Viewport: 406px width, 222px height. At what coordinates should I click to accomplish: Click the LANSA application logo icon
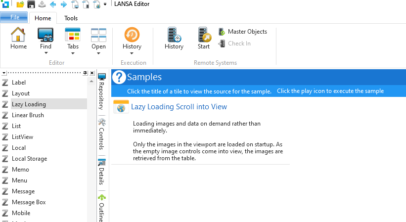pyautogui.click(x=5, y=4)
